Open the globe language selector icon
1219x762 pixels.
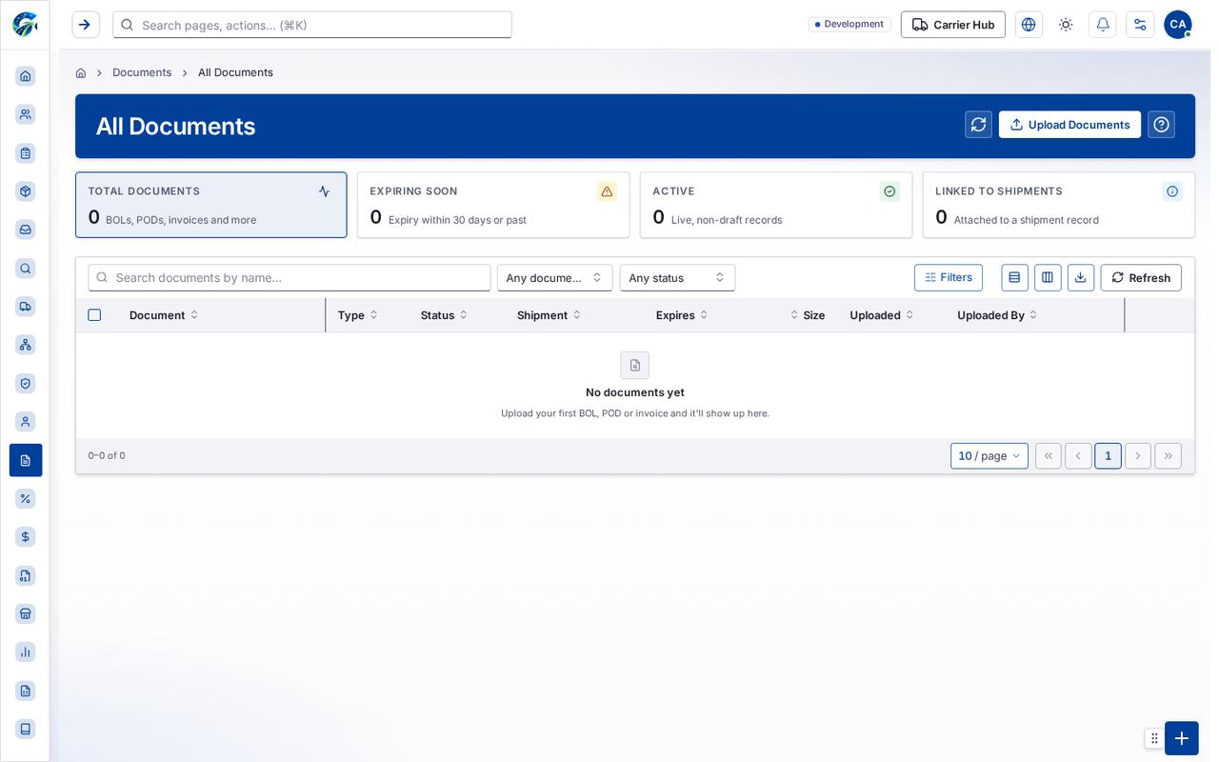pyautogui.click(x=1029, y=25)
